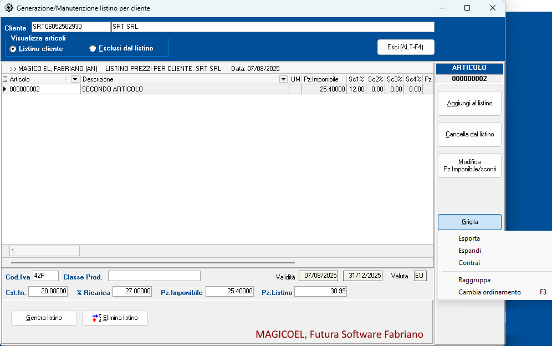Click the client name field SRT SRL
Screen dimensions: 552x346
coord(273,27)
